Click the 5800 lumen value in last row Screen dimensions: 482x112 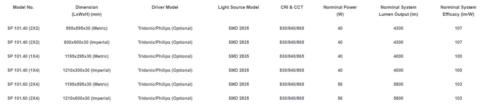[x=398, y=98]
